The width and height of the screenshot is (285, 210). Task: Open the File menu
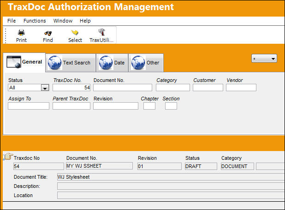[12, 21]
